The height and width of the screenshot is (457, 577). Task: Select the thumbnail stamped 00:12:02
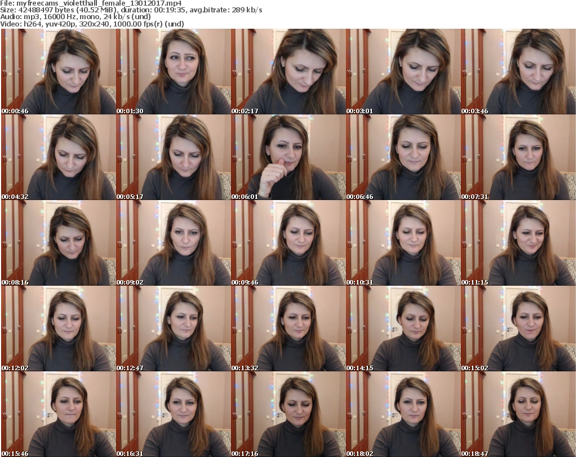click(59, 329)
